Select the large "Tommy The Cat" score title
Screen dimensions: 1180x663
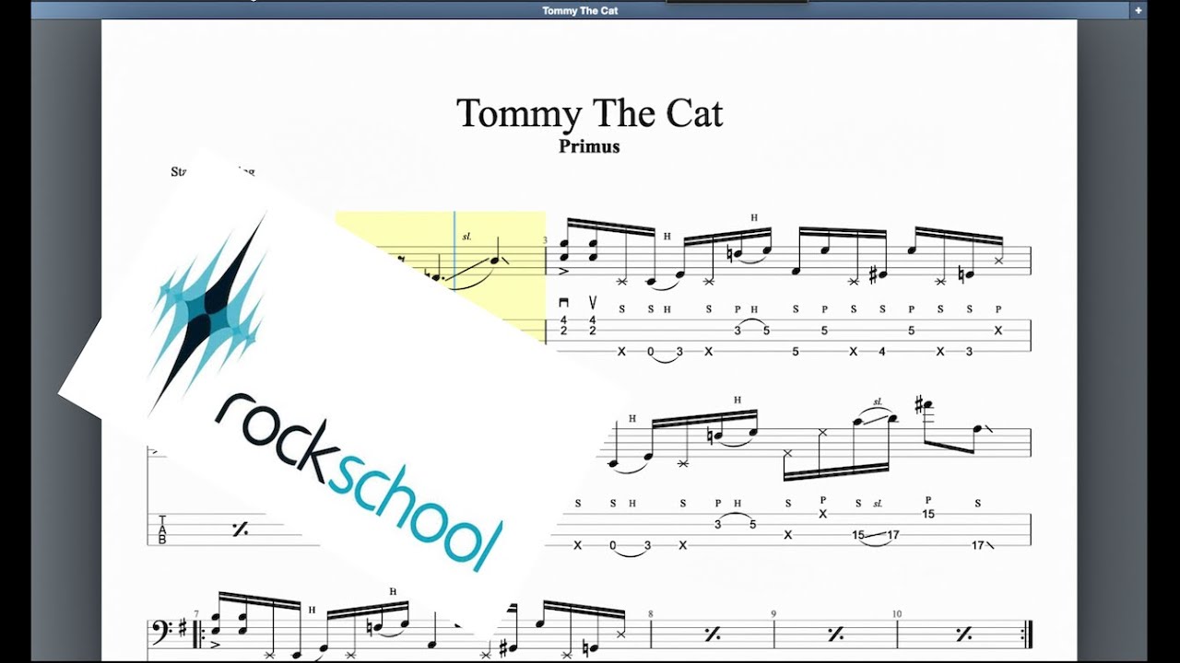[x=589, y=113]
